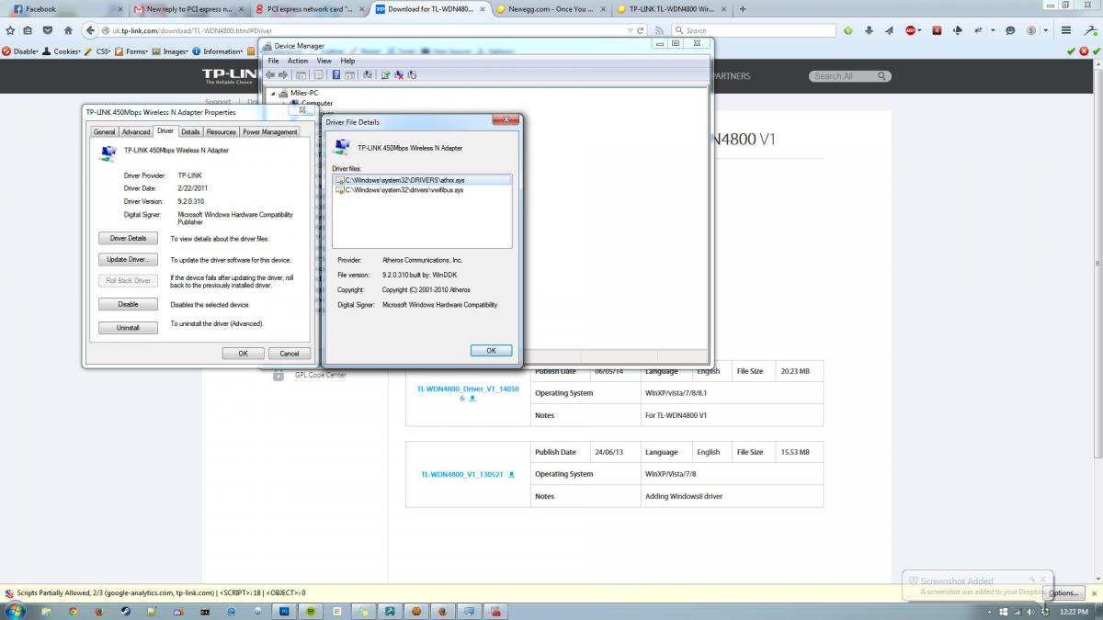The image size is (1103, 620).
Task: Open Disable menu in Web Developer toolbar
Action: click(x=21, y=51)
